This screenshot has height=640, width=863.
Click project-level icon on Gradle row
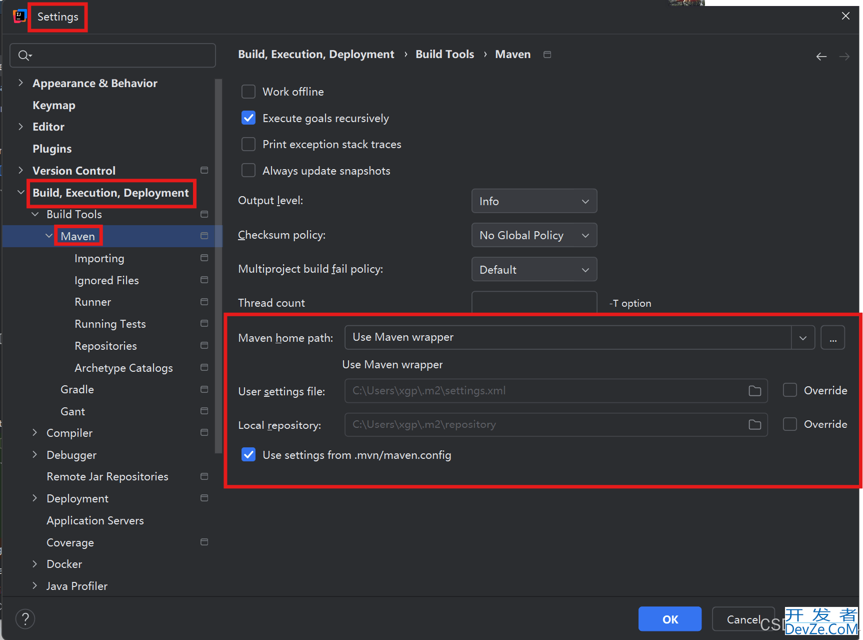204,389
